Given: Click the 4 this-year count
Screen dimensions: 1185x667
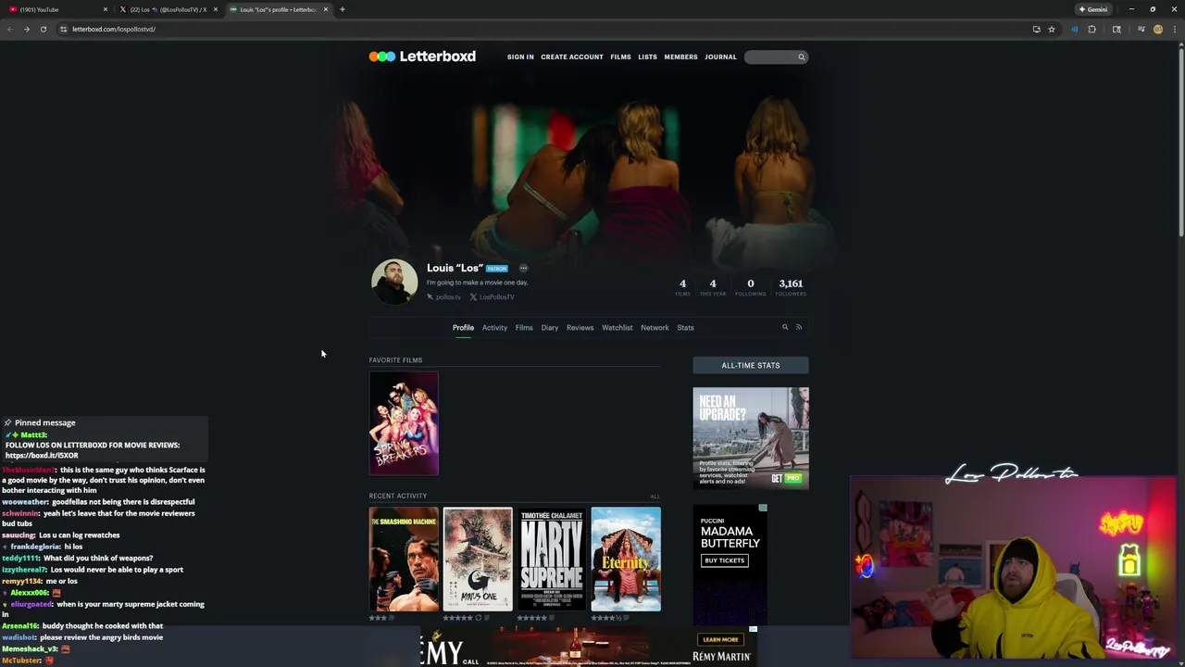Looking at the screenshot, I should click(713, 286).
